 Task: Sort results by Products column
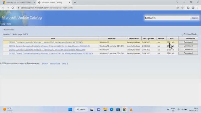pos(112,38)
